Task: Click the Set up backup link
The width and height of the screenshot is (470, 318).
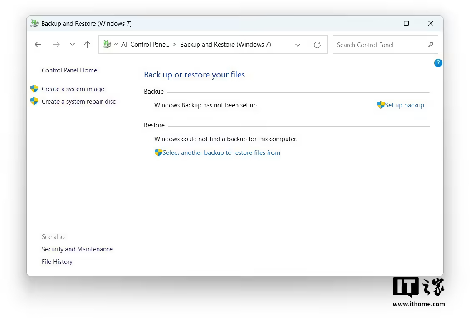Action: click(x=404, y=105)
